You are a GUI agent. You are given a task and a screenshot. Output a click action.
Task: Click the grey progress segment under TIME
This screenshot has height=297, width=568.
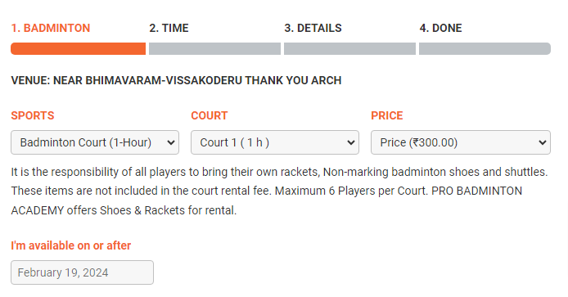[x=214, y=48]
